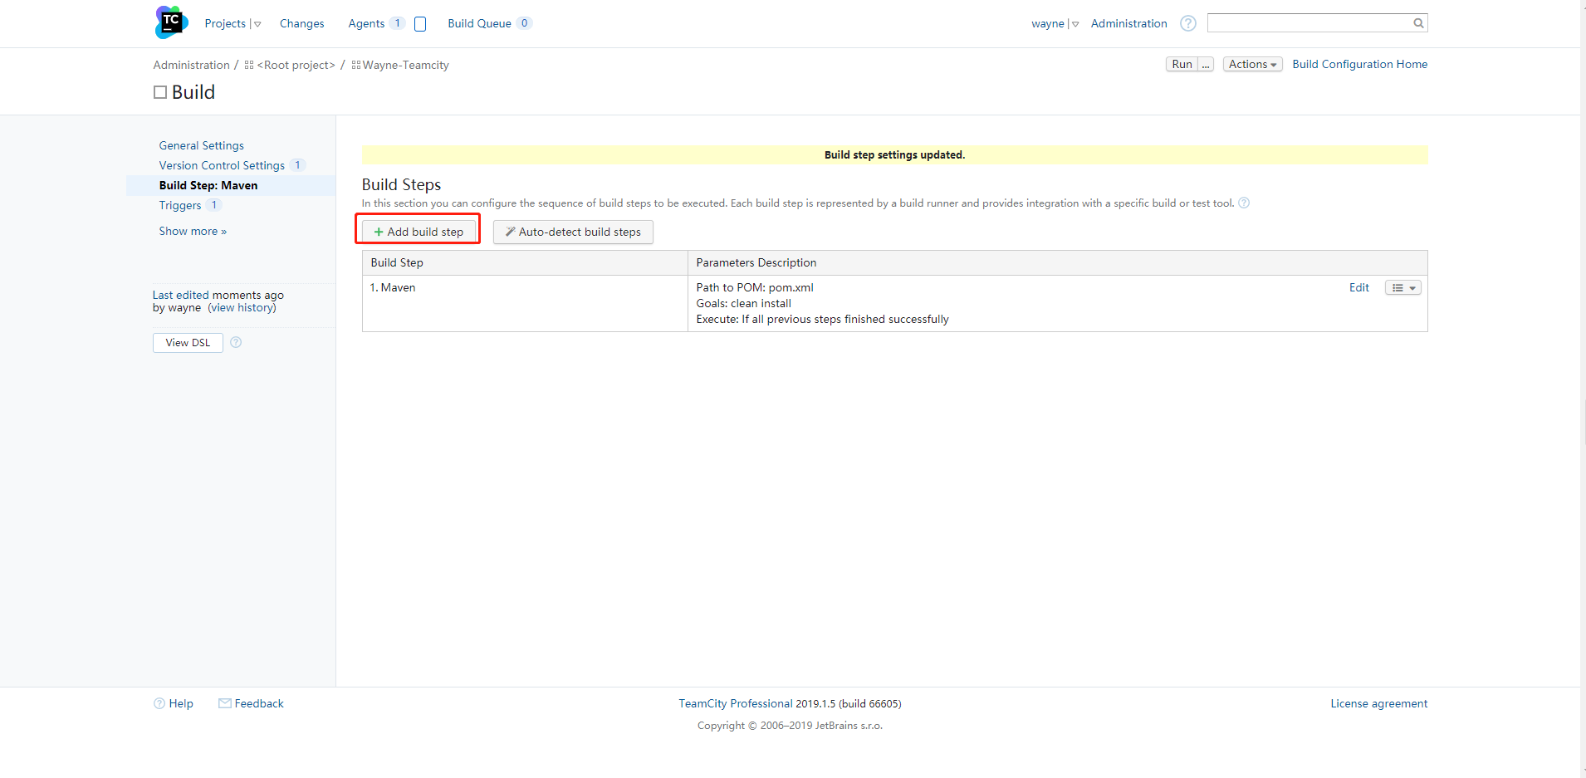Open the Maven step options dropdown
1586x778 pixels.
coord(1403,287)
